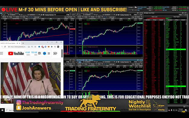Click the volume speaker icon in the system tray
Viewport: 189px width, 118px height.
click(x=176, y=110)
